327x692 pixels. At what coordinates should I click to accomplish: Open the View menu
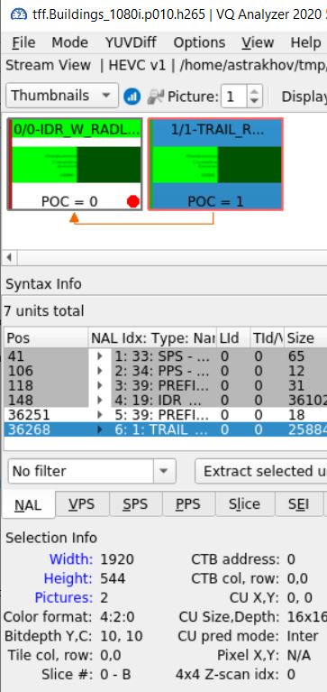click(x=258, y=42)
